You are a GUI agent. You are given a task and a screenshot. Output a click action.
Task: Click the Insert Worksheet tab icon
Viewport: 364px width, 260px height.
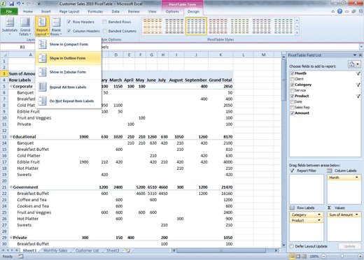(x=128, y=250)
